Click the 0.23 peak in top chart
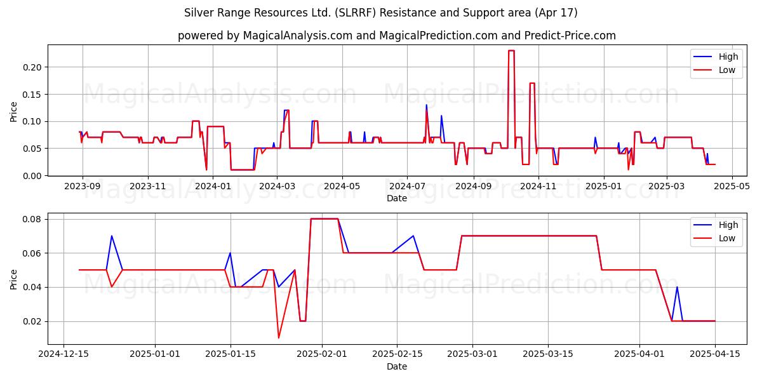This screenshot has height=381, width=762. tap(511, 51)
